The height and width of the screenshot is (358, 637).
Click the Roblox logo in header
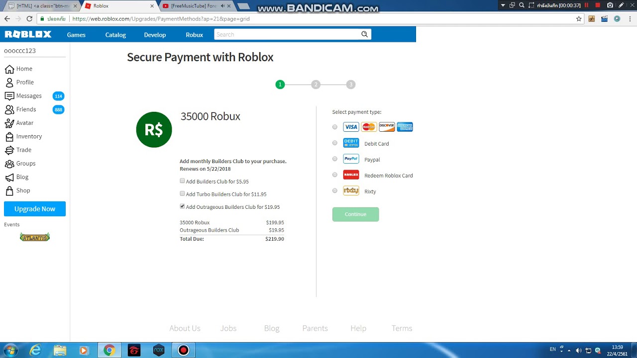pyautogui.click(x=28, y=34)
